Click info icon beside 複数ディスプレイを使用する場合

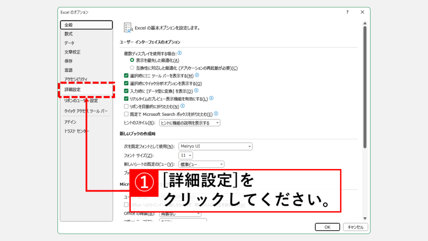[x=180, y=53]
